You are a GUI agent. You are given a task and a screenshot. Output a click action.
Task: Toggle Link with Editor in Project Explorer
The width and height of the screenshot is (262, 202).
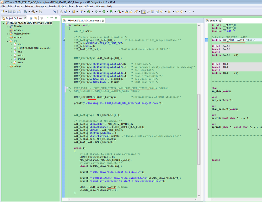pyautogui.click(x=35, y=18)
